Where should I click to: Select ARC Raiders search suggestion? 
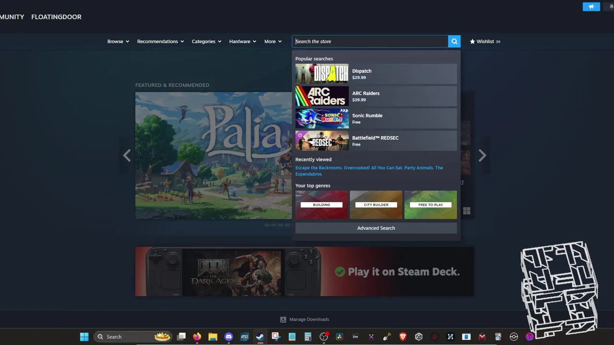[x=376, y=96]
